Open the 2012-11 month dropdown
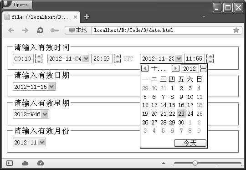 coord(42,142)
